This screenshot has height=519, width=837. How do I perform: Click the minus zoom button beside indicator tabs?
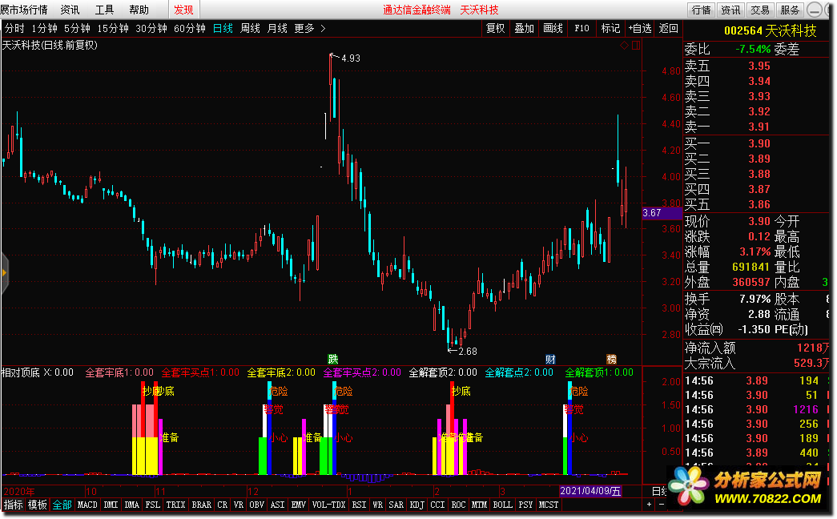pos(662,505)
